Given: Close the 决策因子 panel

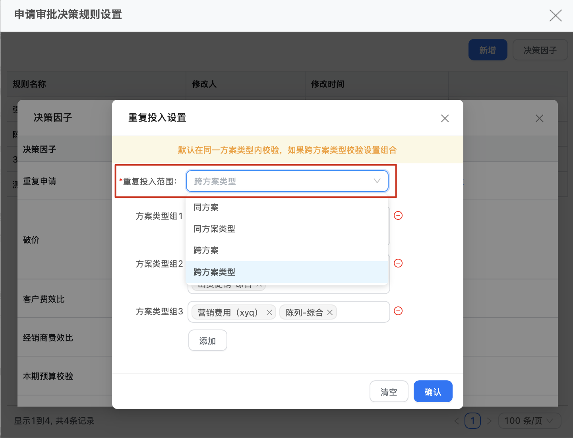Looking at the screenshot, I should pyautogui.click(x=539, y=118).
